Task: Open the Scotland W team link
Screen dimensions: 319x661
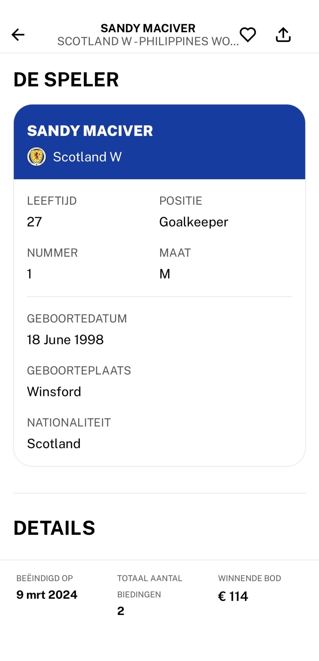Action: coord(87,157)
